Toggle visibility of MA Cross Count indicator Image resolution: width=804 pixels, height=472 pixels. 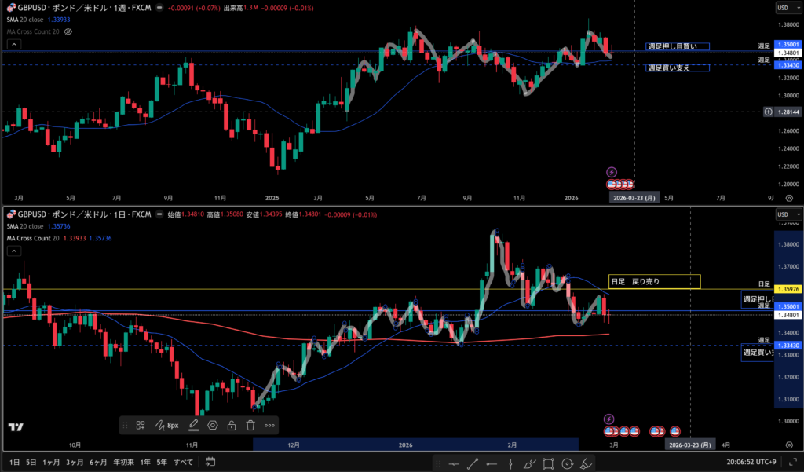click(x=68, y=31)
